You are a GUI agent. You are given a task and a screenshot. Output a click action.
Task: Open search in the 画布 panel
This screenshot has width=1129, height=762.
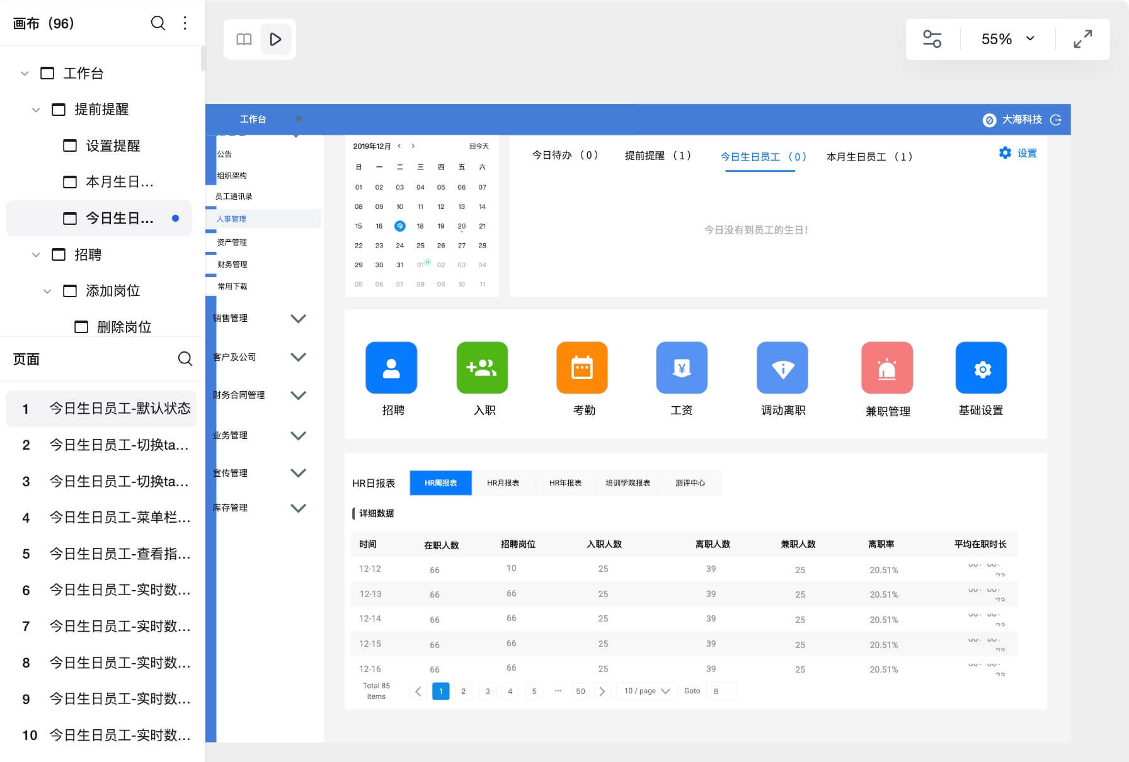pos(158,23)
